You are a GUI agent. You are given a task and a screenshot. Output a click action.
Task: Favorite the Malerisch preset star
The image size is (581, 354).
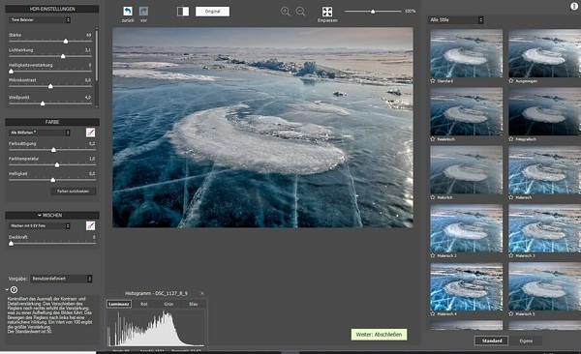pyautogui.click(x=511, y=197)
